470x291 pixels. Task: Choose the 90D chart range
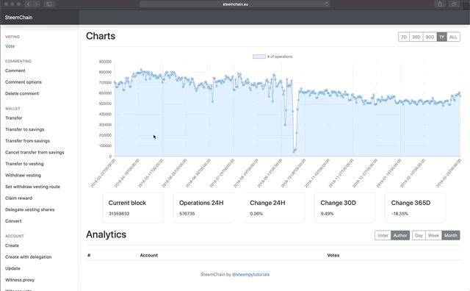pos(430,37)
